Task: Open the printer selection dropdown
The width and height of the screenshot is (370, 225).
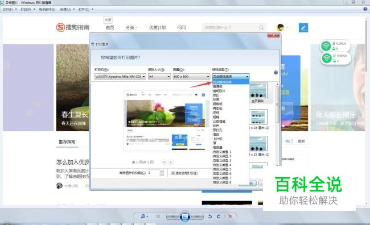Action: click(120, 77)
